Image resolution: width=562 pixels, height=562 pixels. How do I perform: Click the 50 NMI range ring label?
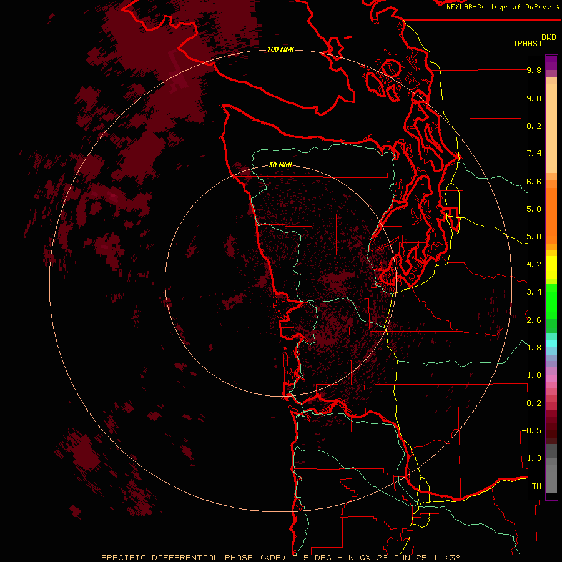280,165
